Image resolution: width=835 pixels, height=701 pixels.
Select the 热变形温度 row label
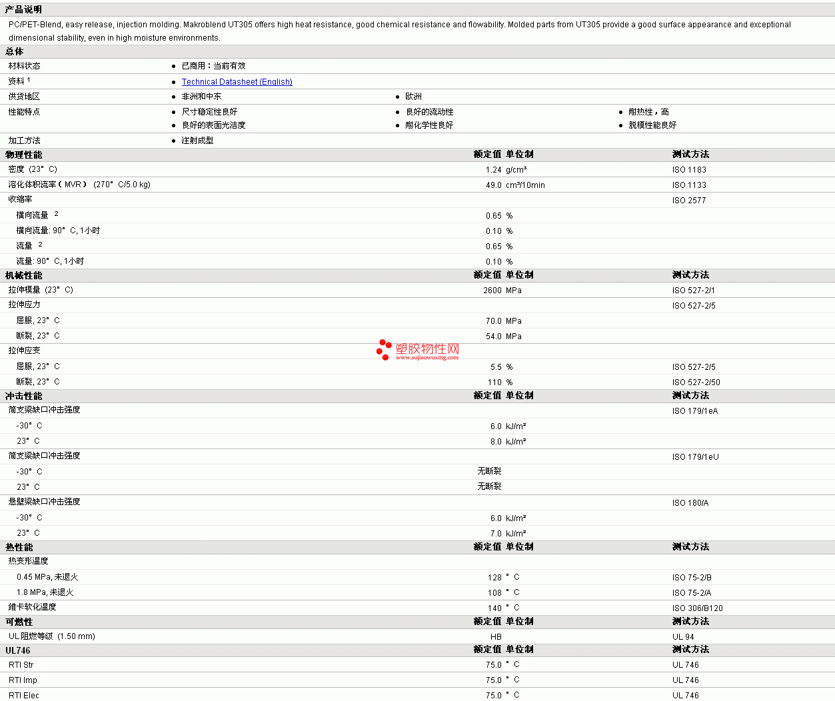(28, 561)
